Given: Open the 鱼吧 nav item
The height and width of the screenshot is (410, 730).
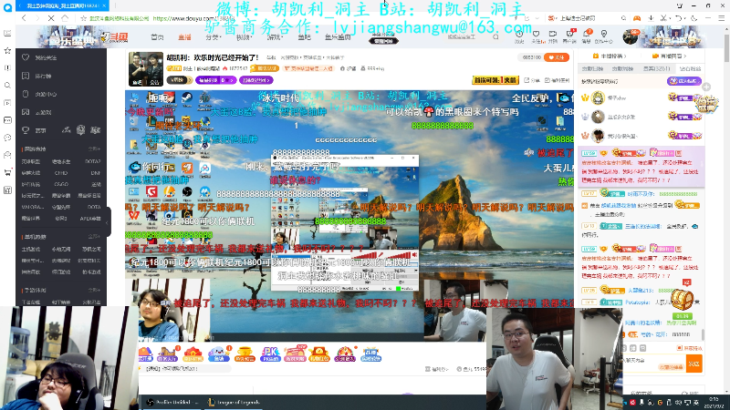Looking at the screenshot, I should tap(304, 37).
